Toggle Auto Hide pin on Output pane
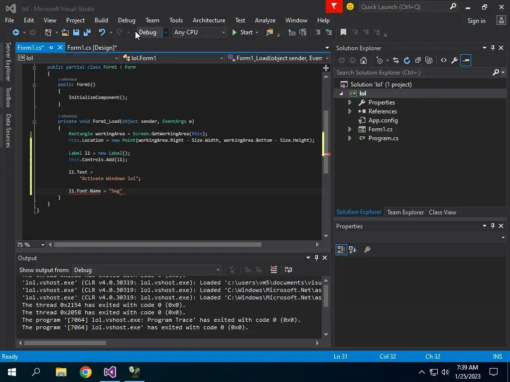The image size is (510, 382). pos(316,258)
